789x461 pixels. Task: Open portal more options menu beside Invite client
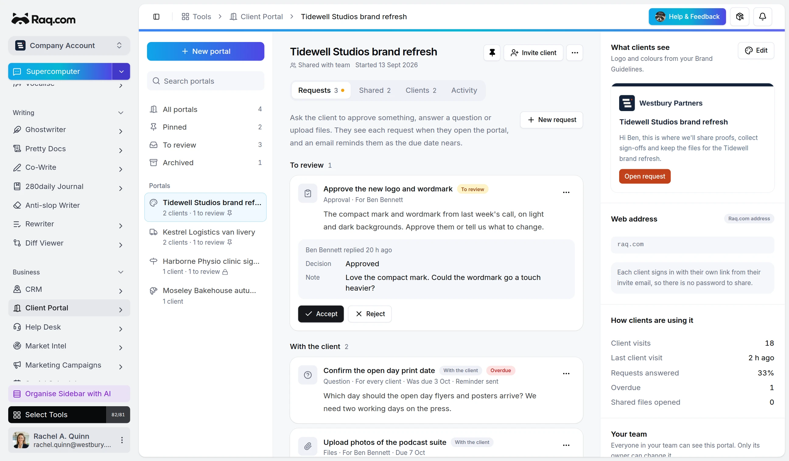click(x=574, y=53)
